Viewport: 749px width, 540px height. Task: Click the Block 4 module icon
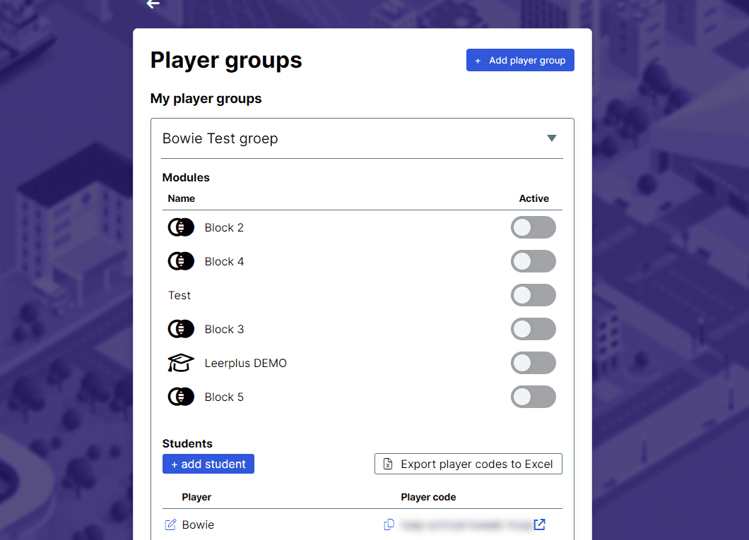[x=181, y=261]
